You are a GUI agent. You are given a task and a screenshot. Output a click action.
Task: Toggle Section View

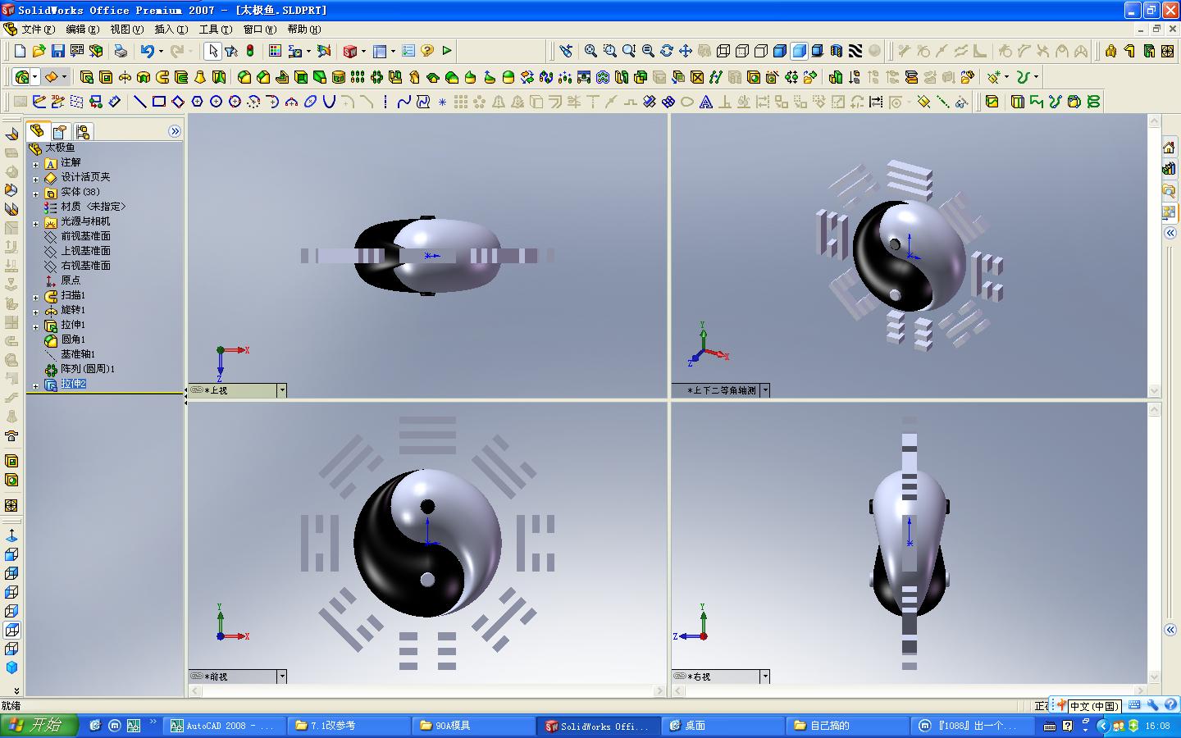click(837, 51)
